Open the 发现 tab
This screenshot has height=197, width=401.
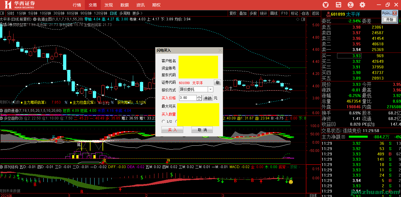108,5
